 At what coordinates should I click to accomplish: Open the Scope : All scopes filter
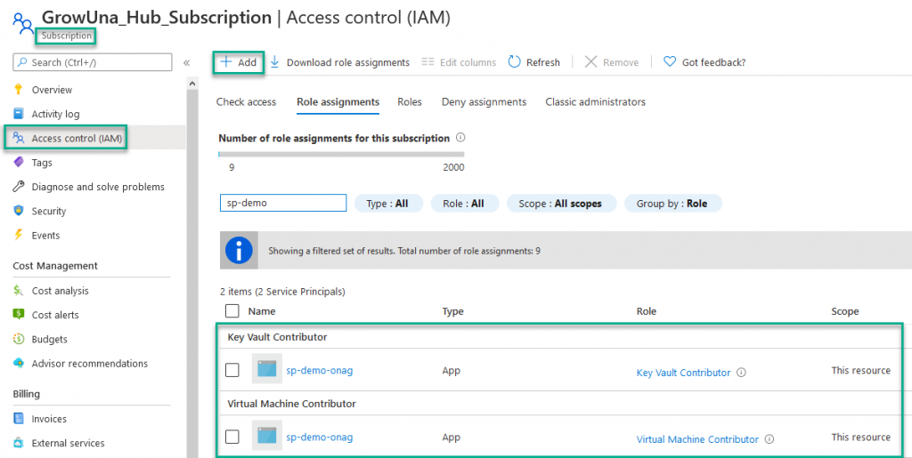(561, 204)
